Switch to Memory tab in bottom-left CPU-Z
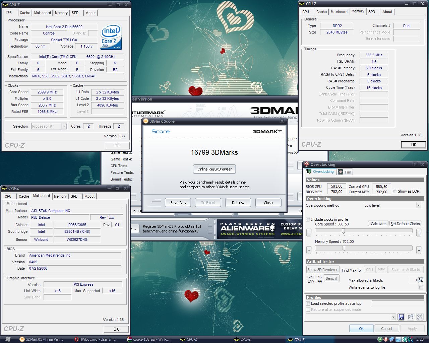Image resolution: width=429 pixels, height=343 pixels. point(60,196)
